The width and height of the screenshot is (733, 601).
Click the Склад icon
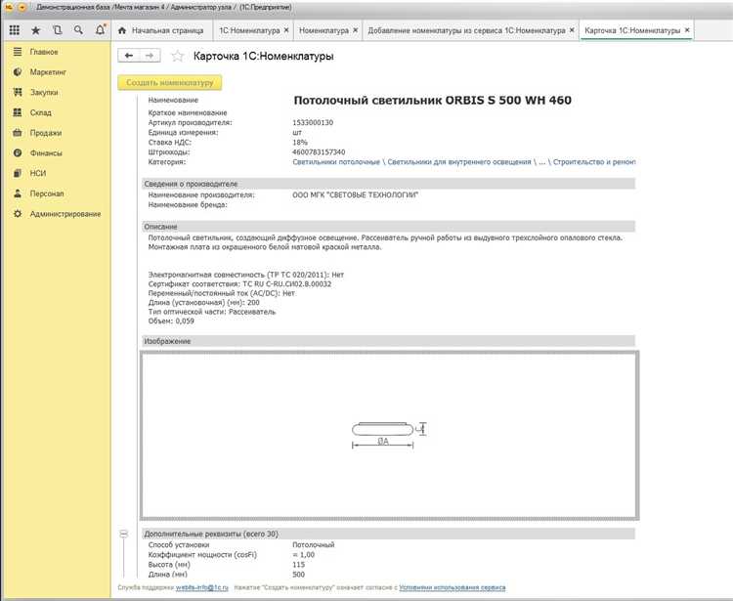[18, 112]
